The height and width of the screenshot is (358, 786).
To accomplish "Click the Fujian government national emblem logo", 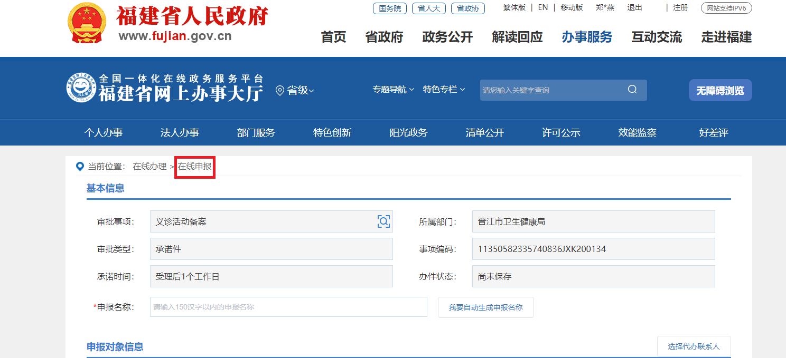I will 87,24.
